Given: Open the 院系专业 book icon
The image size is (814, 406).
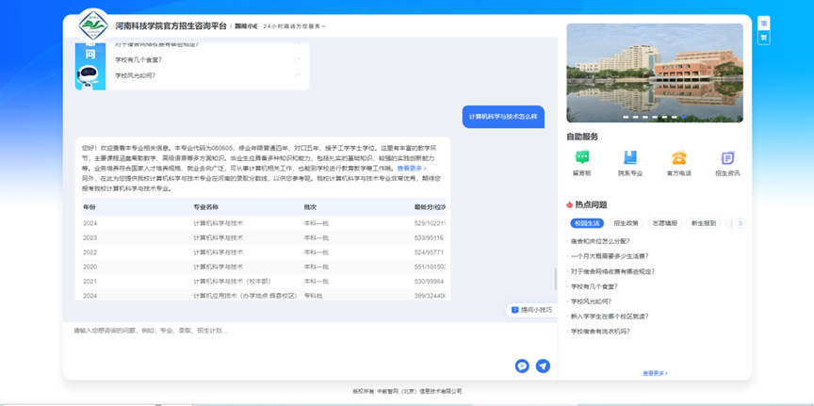Looking at the screenshot, I should [x=630, y=157].
